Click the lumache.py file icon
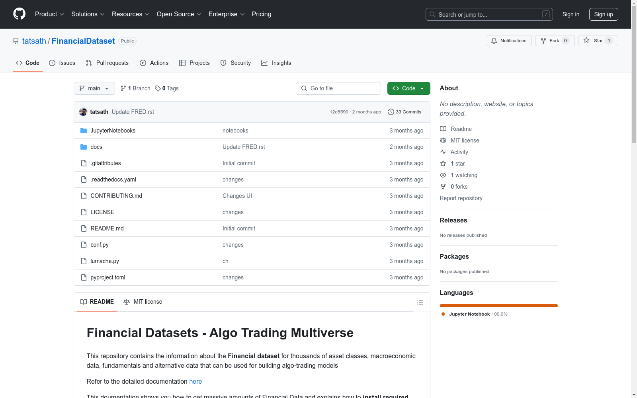Image resolution: width=637 pixels, height=398 pixels. tap(84, 261)
